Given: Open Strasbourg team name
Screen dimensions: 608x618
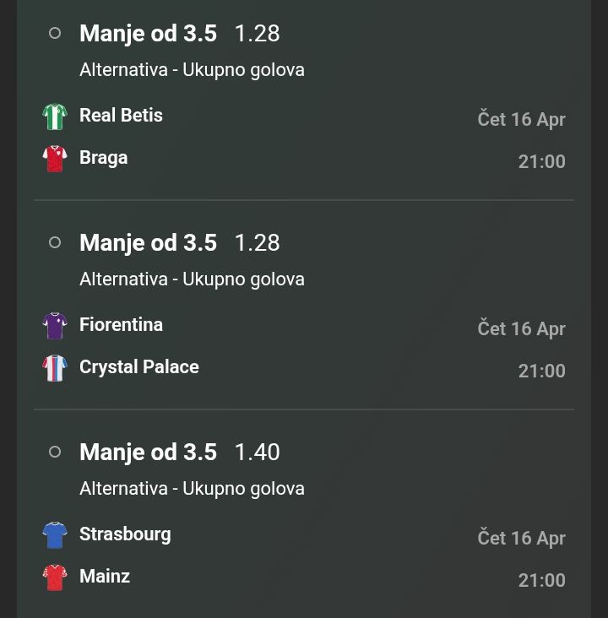Looking at the screenshot, I should [125, 534].
